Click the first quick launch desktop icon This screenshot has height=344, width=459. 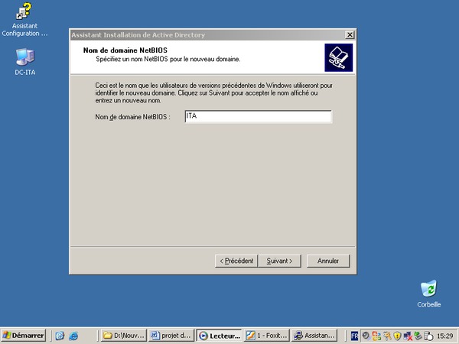click(60, 336)
